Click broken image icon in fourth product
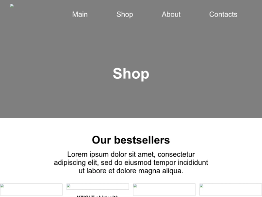 coord(201,186)
